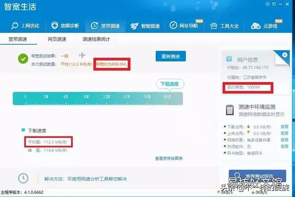Click the 重新测速 button
This screenshot has height=197, width=295.
(171, 56)
